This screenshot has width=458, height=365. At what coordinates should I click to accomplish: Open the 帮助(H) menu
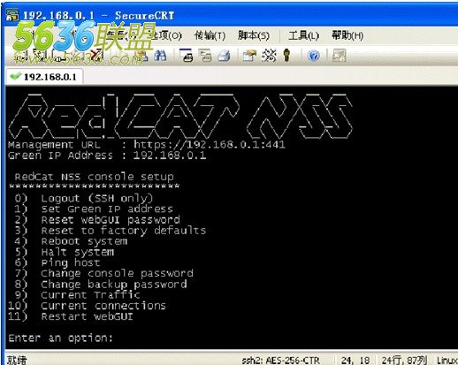pos(347,35)
